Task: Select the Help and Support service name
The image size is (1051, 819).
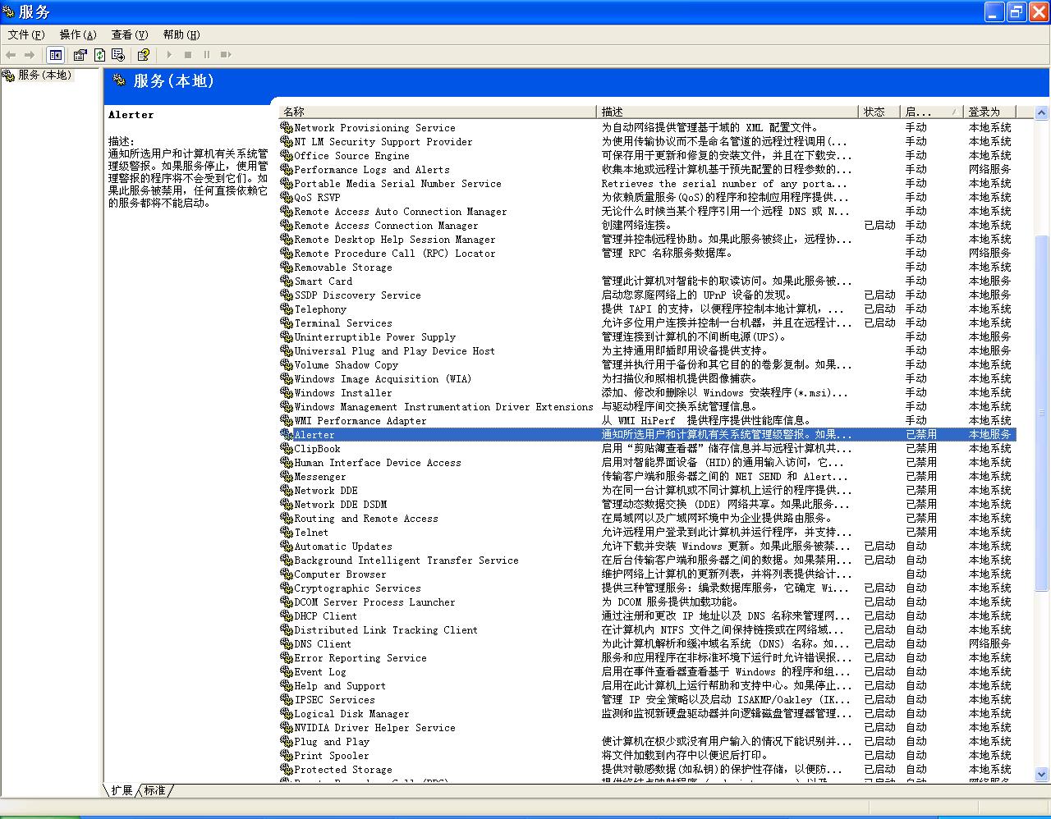Action: click(x=340, y=686)
